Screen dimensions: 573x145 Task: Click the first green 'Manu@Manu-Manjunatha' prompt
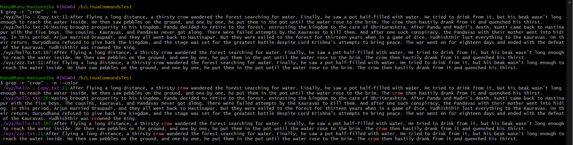[x=27, y=7]
